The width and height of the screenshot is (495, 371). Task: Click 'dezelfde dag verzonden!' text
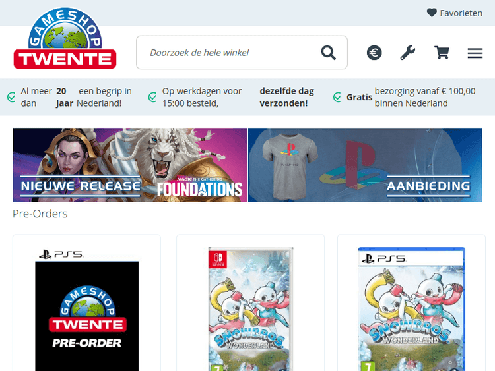286,97
